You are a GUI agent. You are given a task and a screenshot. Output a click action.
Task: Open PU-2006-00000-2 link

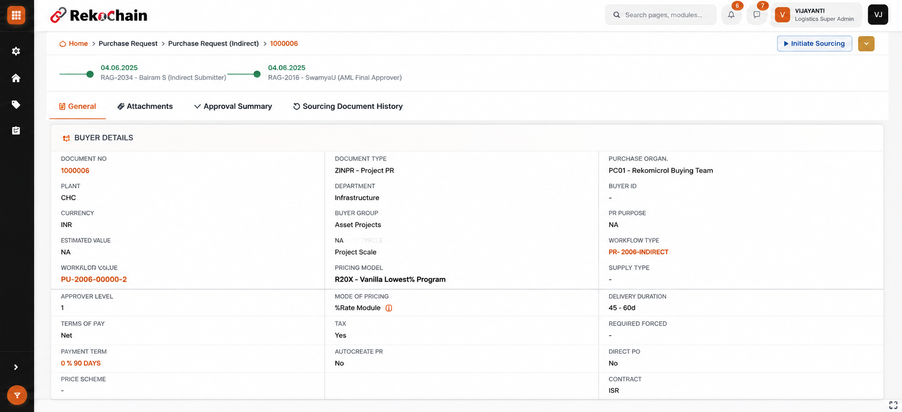[94, 279]
